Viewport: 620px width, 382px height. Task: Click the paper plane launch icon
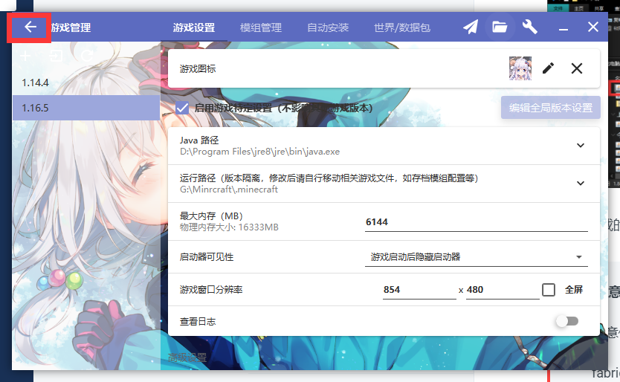click(471, 27)
